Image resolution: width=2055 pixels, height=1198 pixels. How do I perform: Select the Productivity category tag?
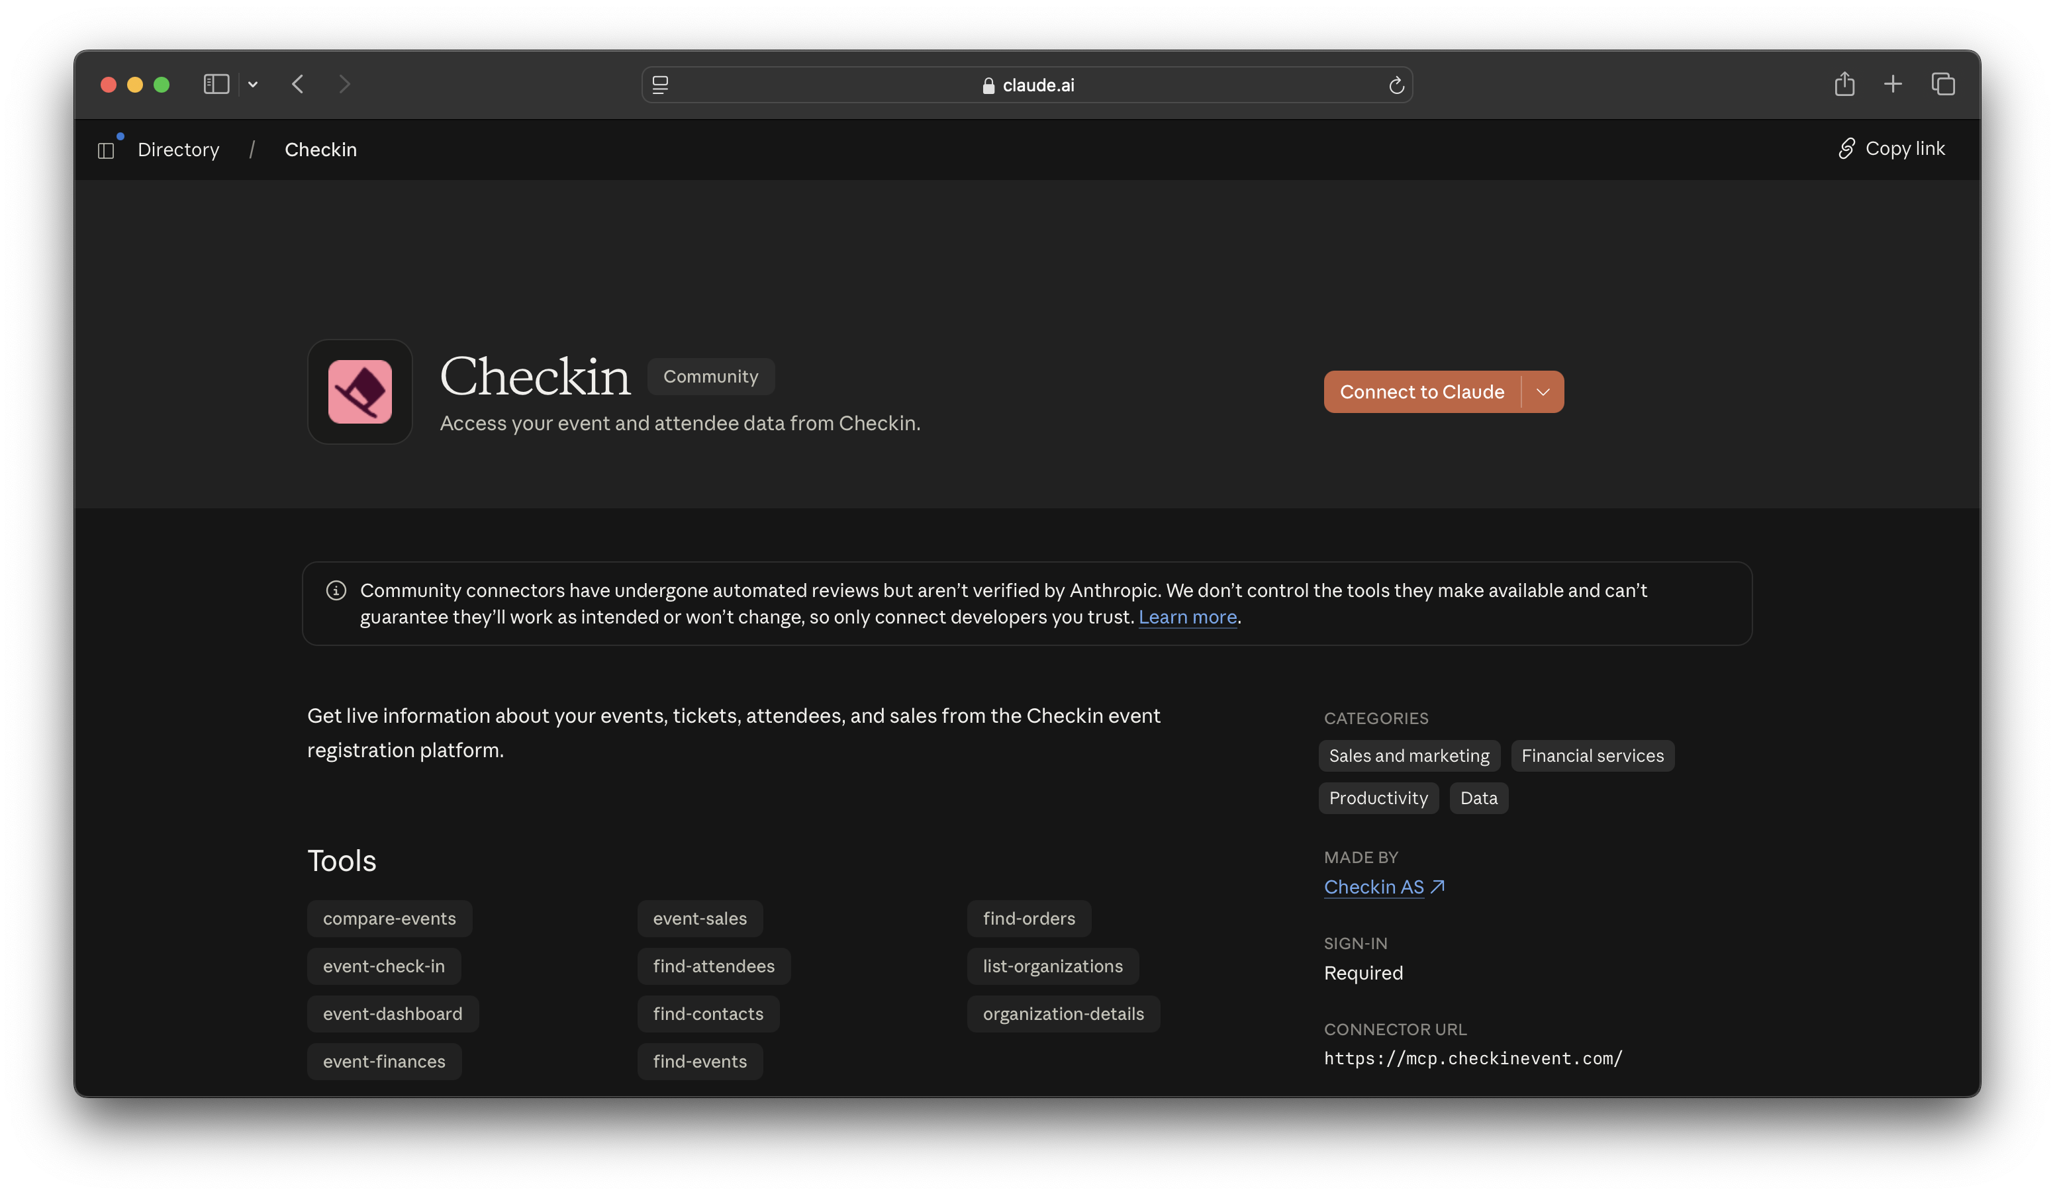(1378, 798)
